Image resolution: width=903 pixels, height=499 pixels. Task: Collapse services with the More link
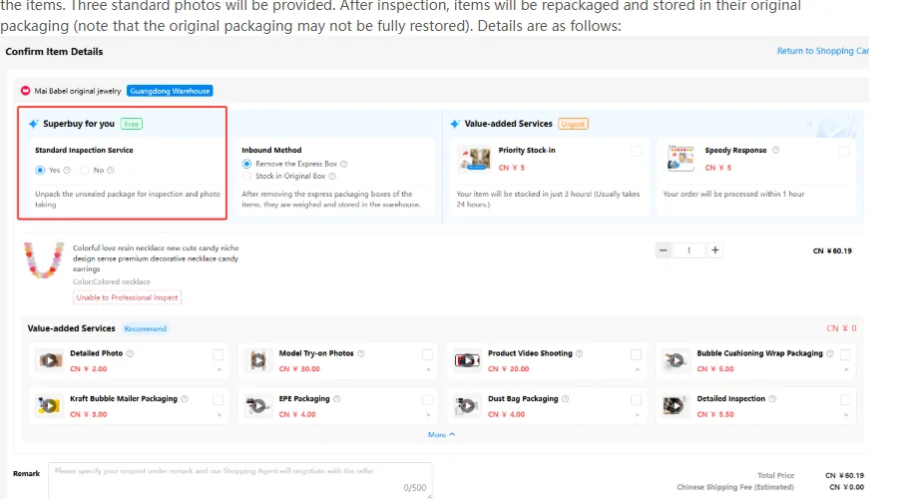441,434
